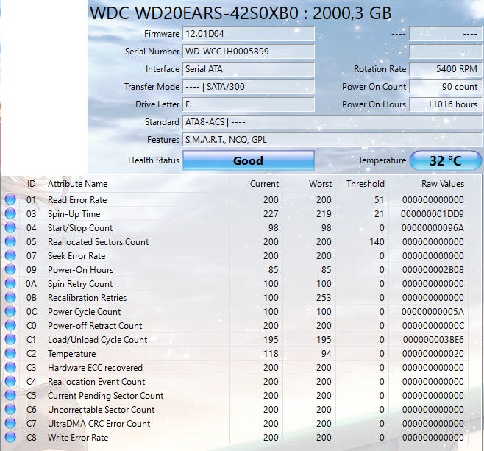Screen dimensions: 484x451
Task: Click raw value 0000000005A
Action: point(433,312)
